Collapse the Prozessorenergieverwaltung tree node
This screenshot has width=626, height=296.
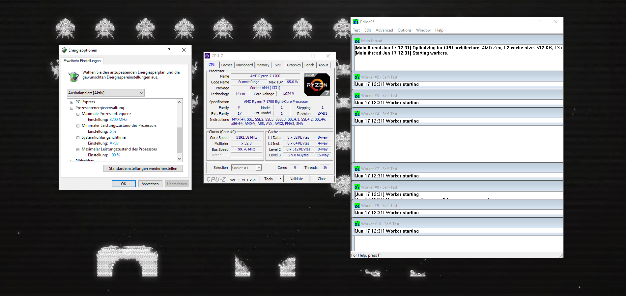71,108
